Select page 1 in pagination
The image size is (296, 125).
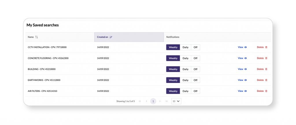point(153,101)
